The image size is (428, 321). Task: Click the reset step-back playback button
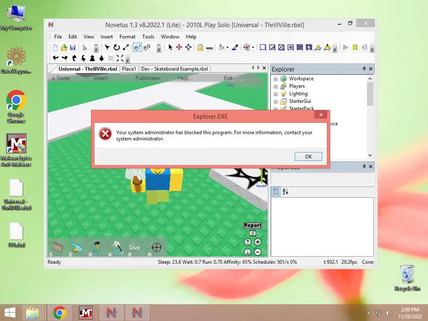(x=364, y=48)
